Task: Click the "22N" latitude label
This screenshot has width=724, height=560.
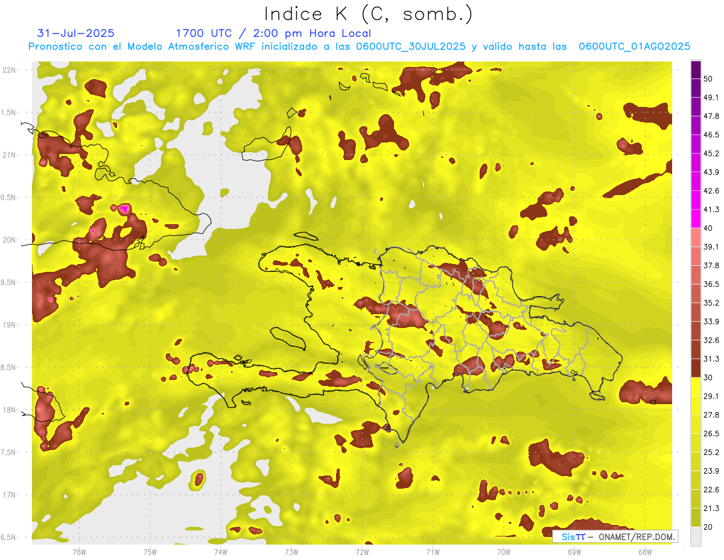Action: pyautogui.click(x=10, y=70)
